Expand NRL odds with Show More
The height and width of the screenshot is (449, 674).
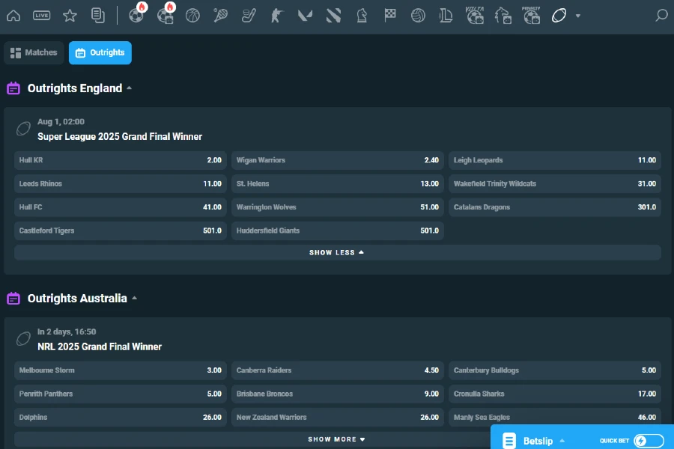[337, 439]
